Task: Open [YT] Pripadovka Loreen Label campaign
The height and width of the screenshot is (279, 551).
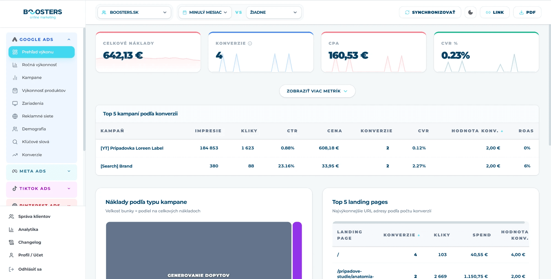Action: (x=132, y=148)
